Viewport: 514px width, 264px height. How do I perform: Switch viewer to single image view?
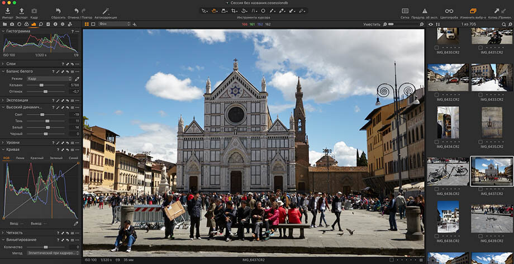[93, 24]
